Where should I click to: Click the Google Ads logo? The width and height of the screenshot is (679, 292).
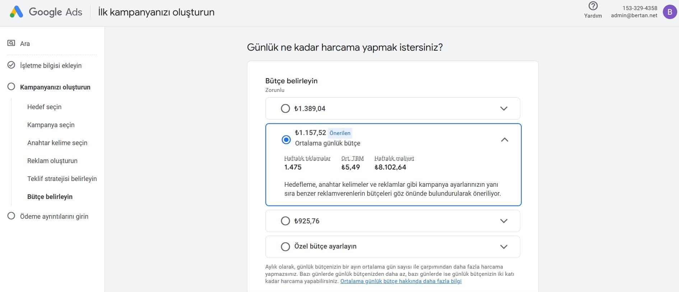coord(46,12)
